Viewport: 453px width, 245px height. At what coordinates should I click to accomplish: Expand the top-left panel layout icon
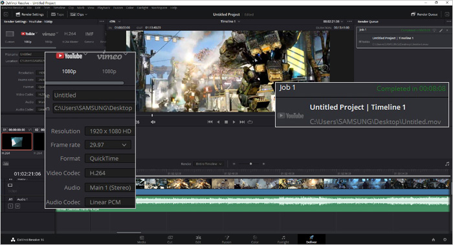(x=6, y=14)
